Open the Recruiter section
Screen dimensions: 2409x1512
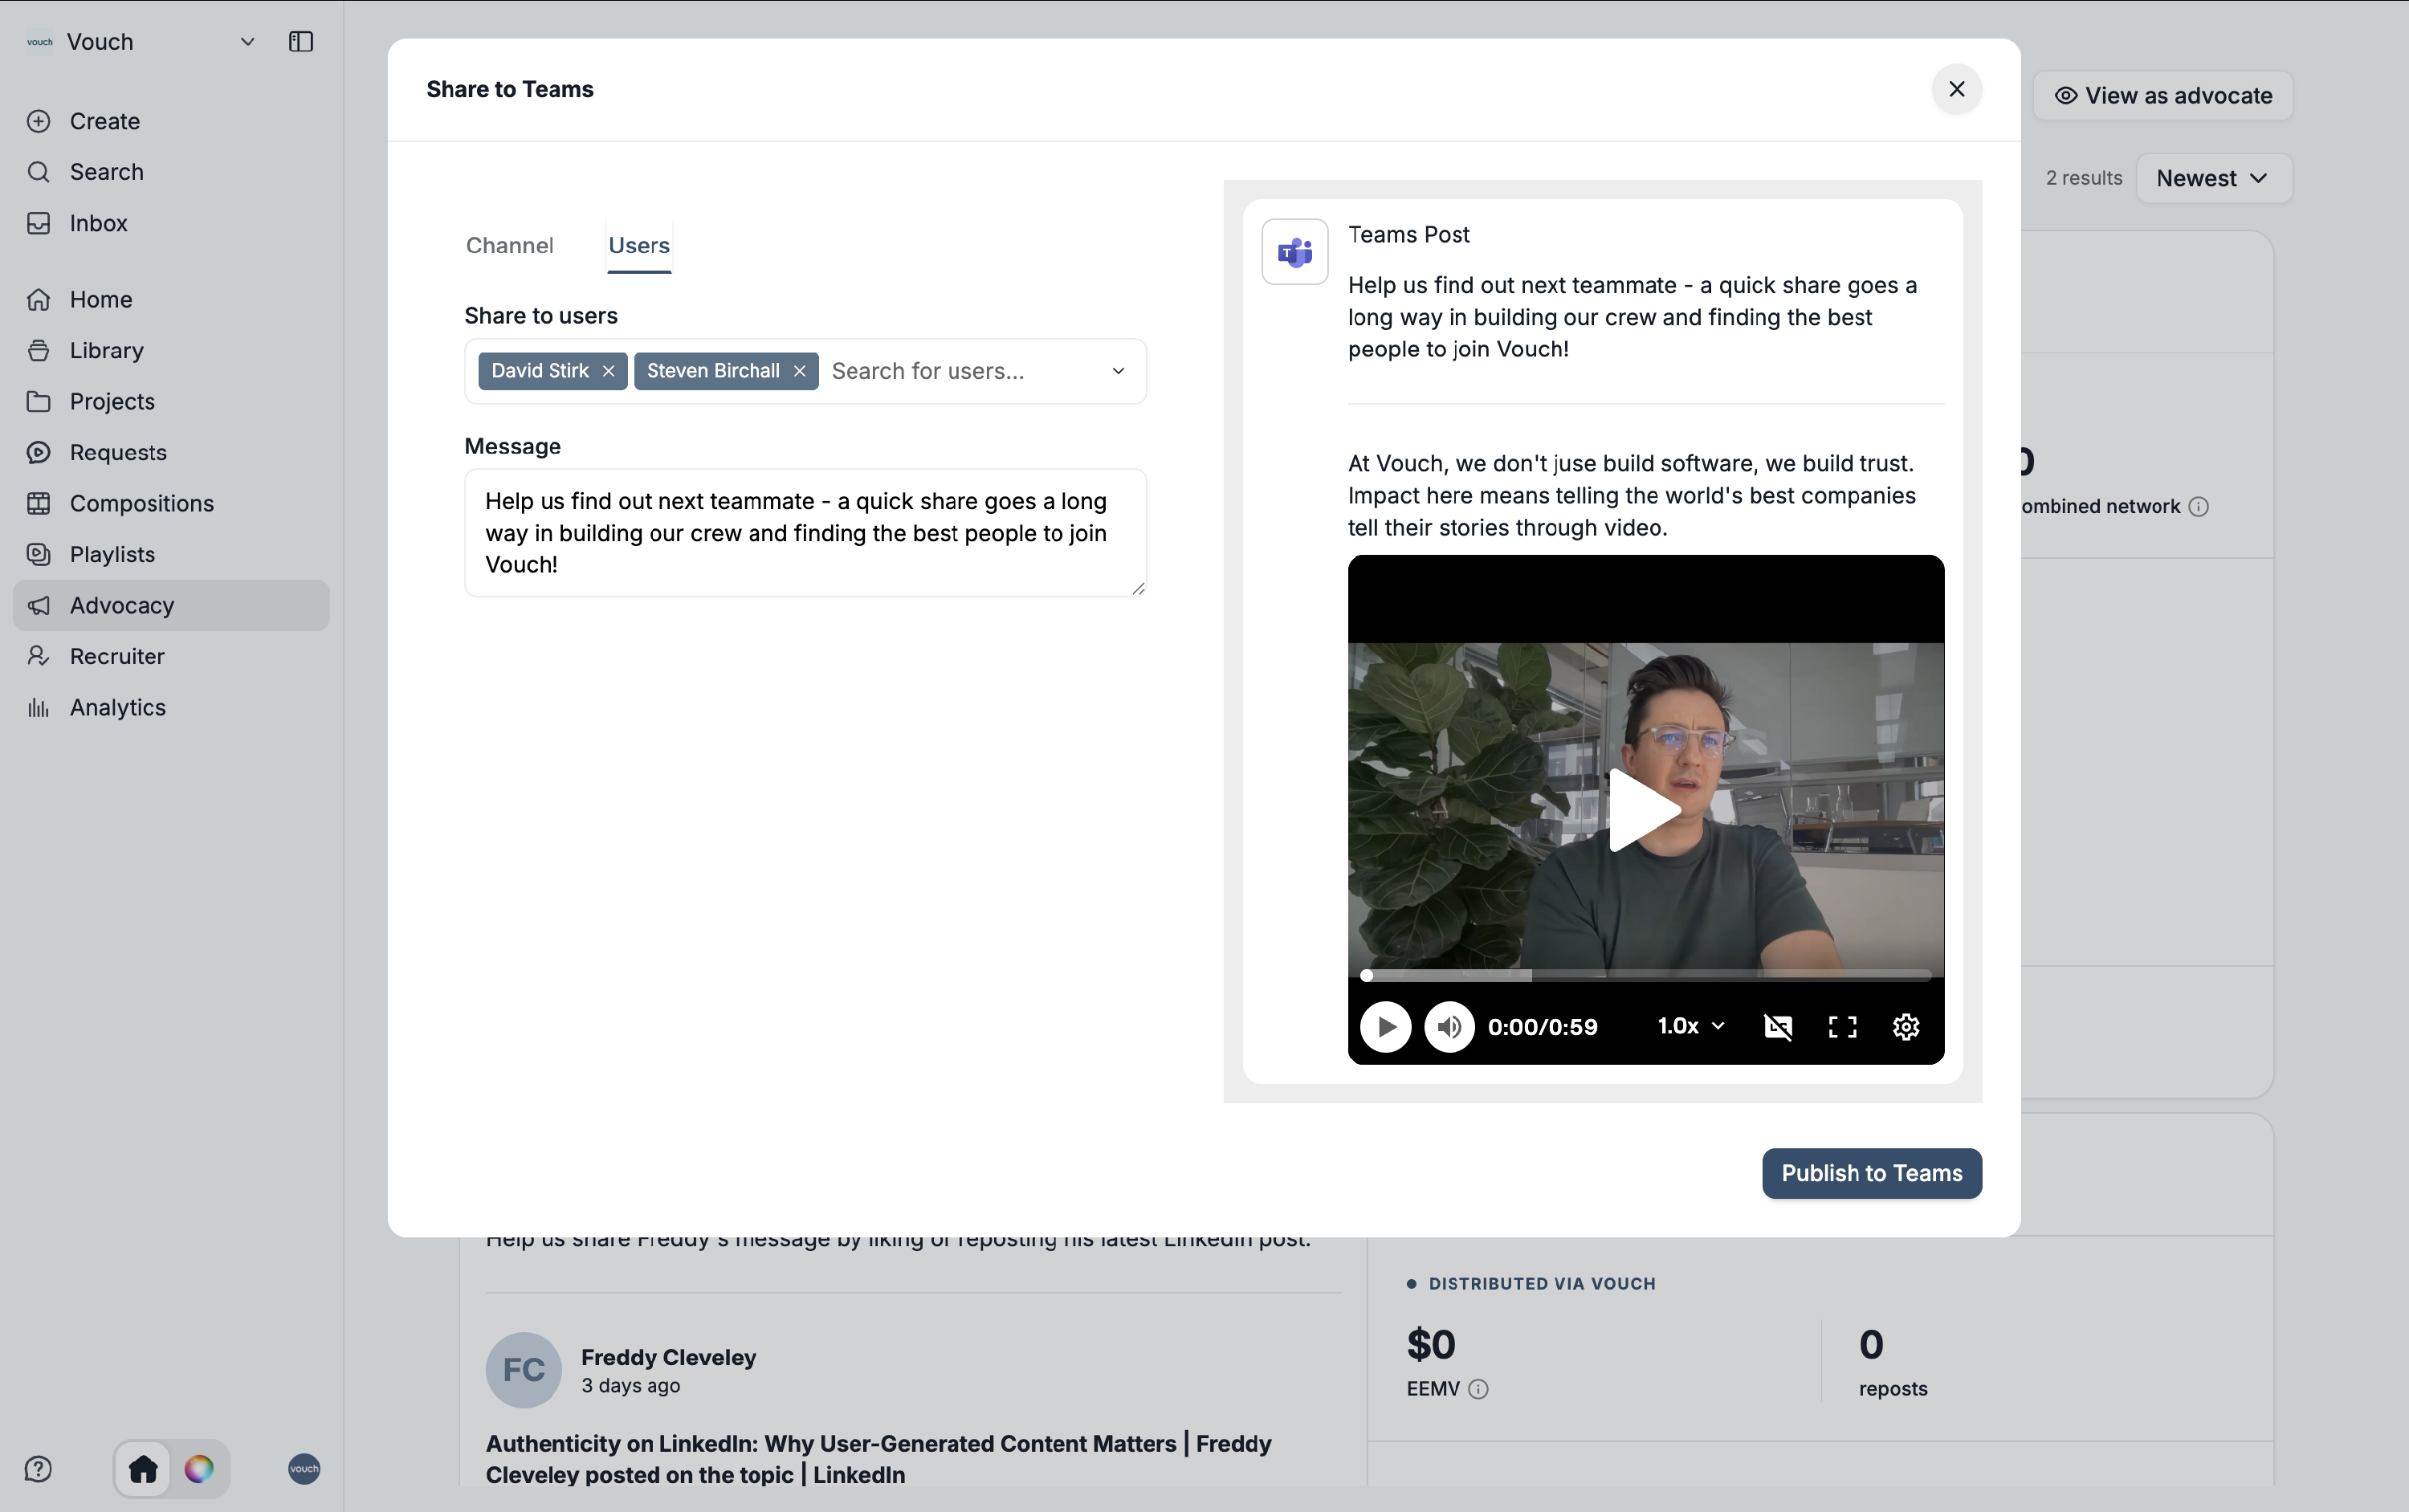(171, 656)
